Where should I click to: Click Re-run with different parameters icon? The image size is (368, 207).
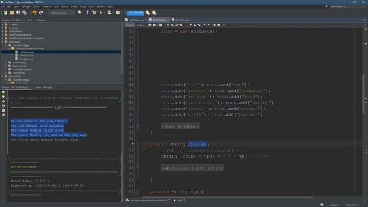pyautogui.click(x=3, y=97)
